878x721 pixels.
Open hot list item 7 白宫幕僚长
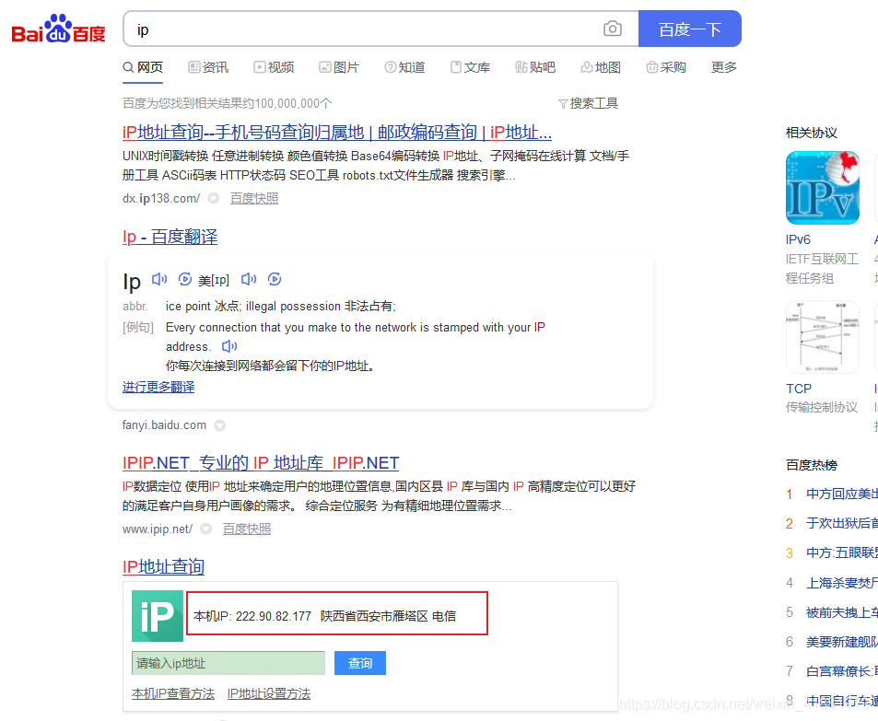click(x=841, y=670)
